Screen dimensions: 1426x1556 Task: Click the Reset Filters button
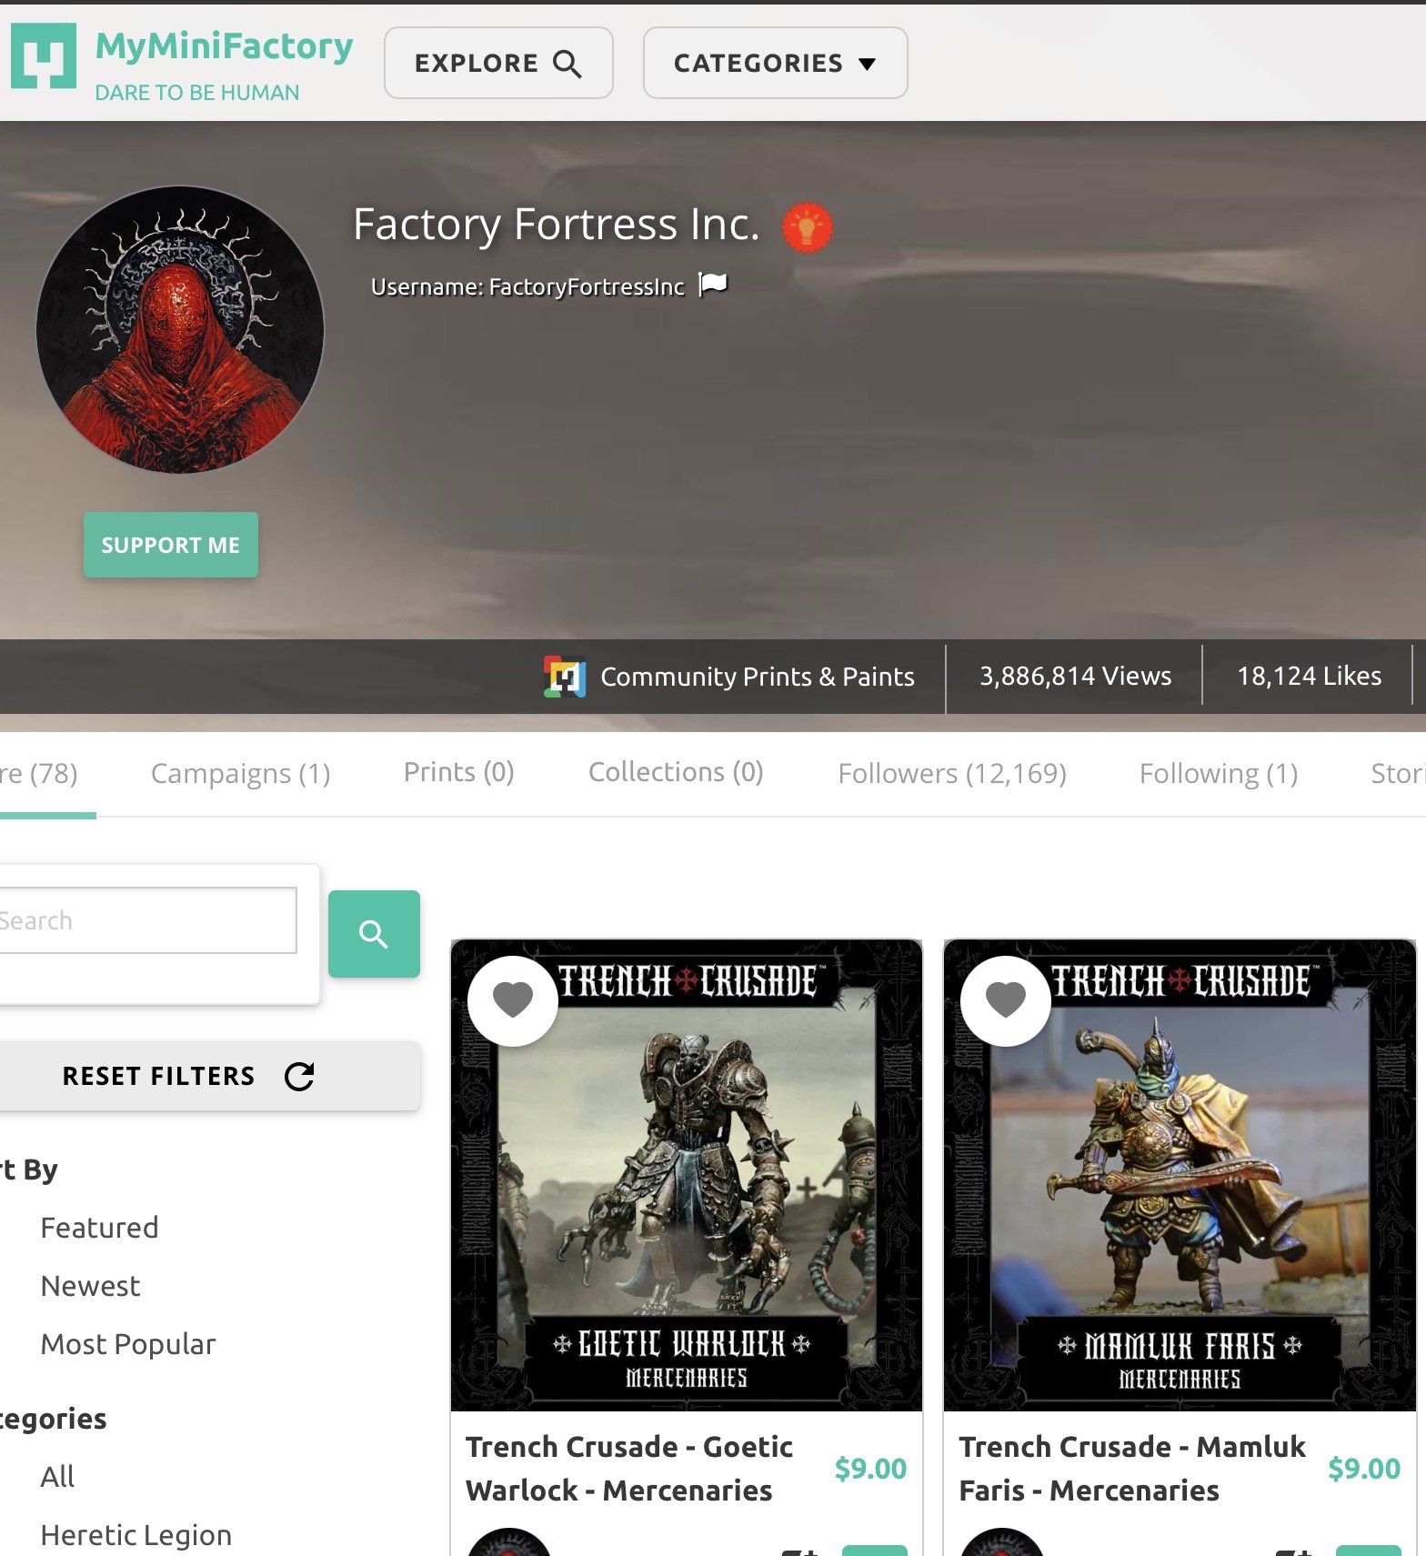coord(208,1076)
